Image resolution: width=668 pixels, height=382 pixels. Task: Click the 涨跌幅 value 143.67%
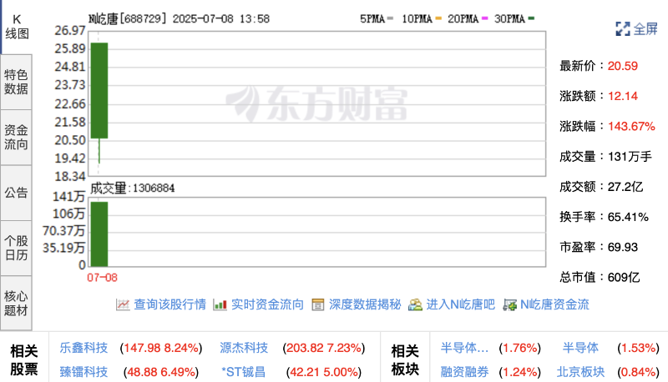[x=631, y=126]
